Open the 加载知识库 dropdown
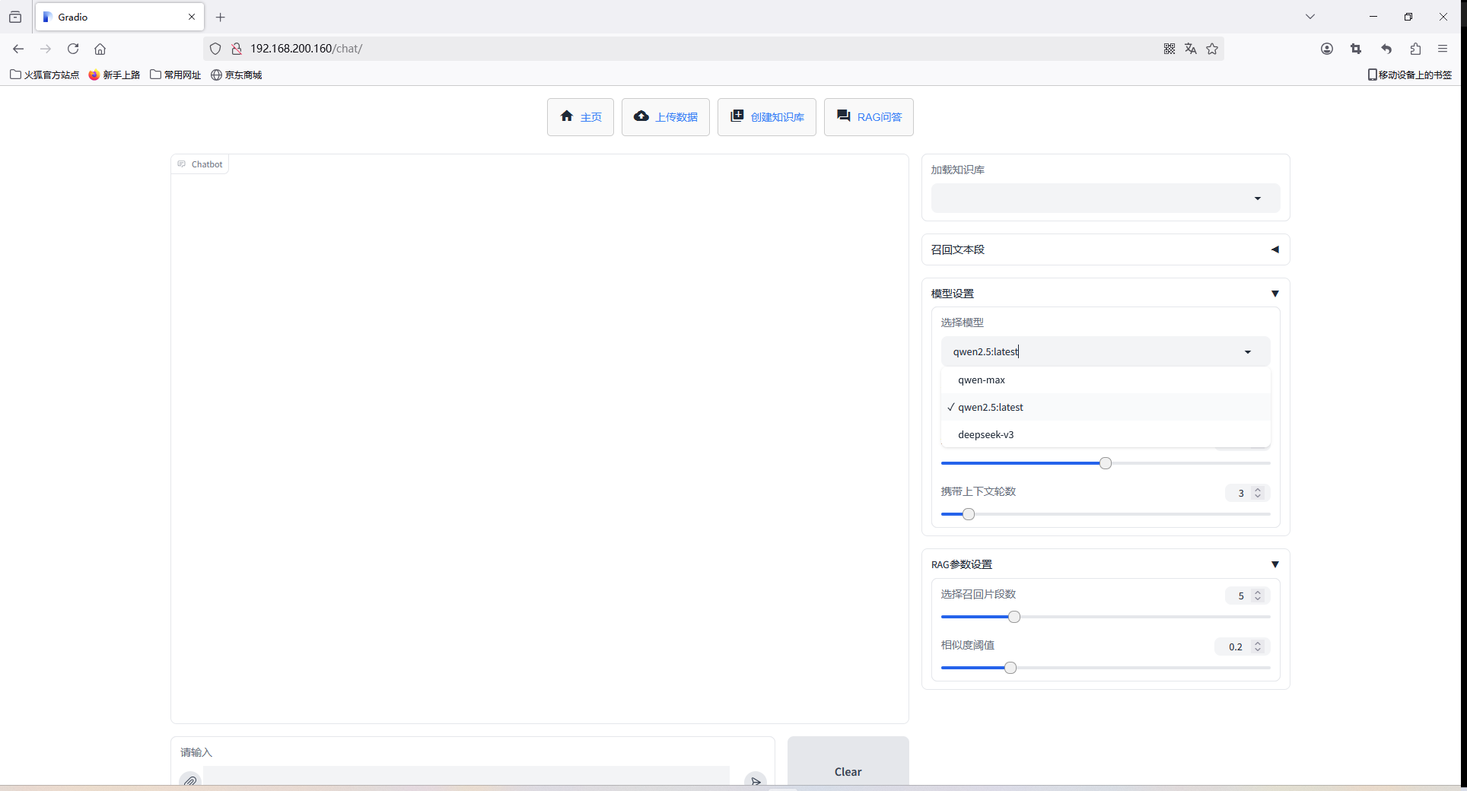This screenshot has width=1467, height=791. tap(1105, 199)
